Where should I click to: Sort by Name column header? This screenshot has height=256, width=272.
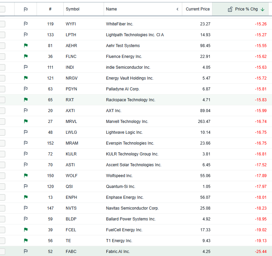(111, 9)
